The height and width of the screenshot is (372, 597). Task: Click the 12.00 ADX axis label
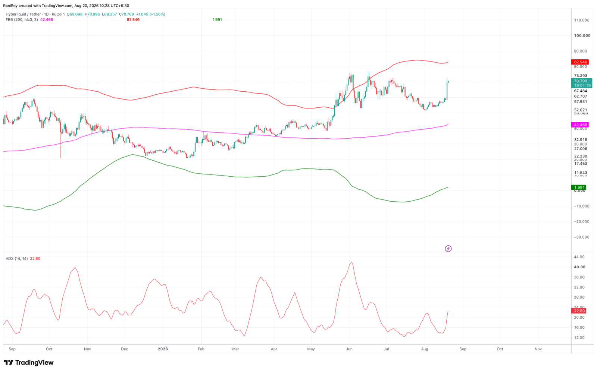click(579, 338)
